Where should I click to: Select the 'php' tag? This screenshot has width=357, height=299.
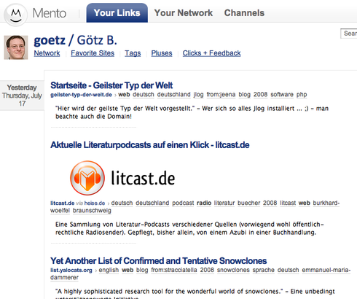(x=302, y=94)
